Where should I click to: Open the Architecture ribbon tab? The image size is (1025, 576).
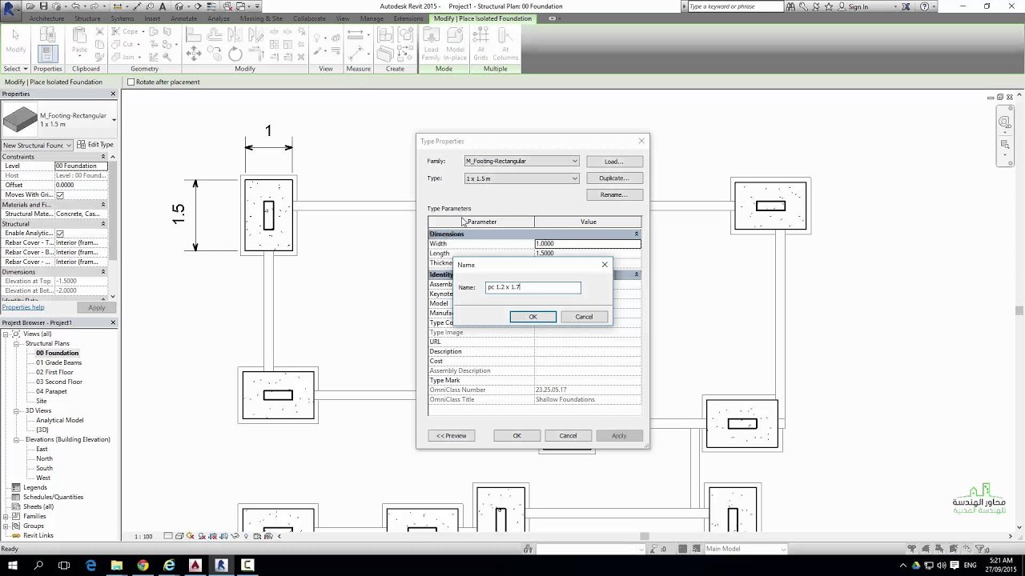(46, 18)
